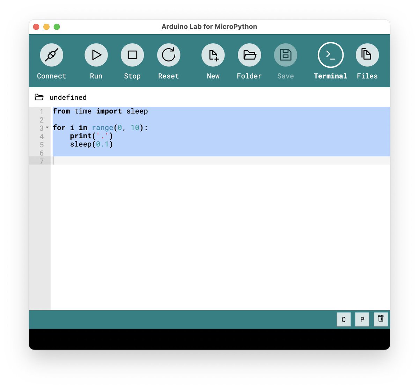Click the Connect board icon
This screenshot has width=419, height=388.
point(51,55)
